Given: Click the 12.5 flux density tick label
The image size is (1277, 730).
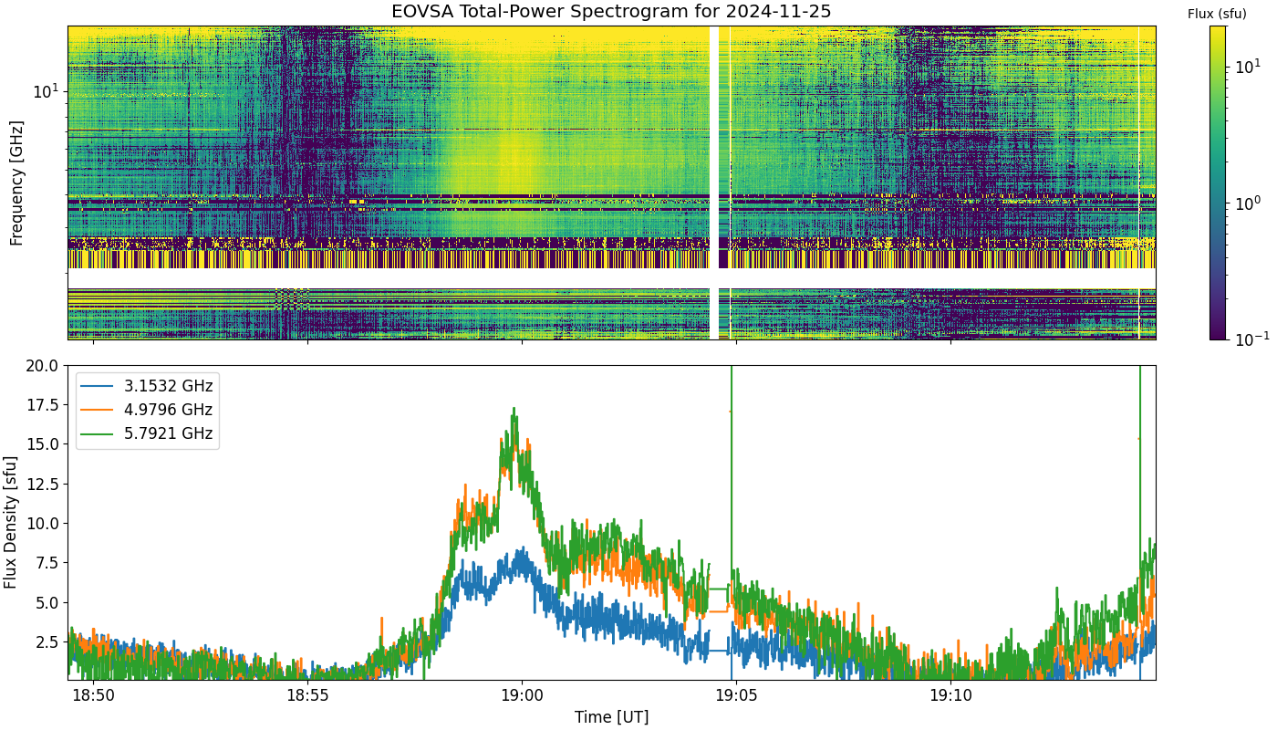Looking at the screenshot, I should 43,484.
